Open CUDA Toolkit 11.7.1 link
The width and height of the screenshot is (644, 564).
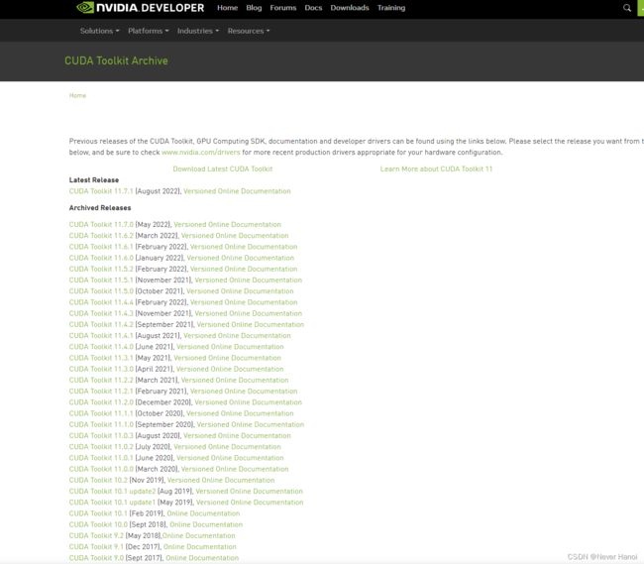click(101, 191)
